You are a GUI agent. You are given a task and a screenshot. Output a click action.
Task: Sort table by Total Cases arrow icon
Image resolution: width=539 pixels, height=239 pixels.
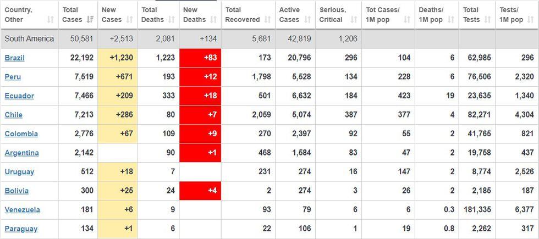point(90,20)
